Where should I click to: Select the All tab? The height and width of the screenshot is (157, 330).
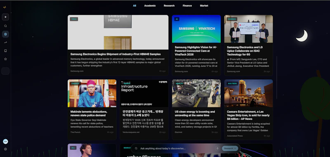point(134,6)
